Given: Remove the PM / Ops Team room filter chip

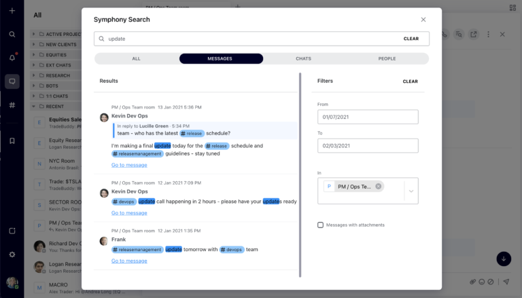Looking at the screenshot, I should (378, 187).
